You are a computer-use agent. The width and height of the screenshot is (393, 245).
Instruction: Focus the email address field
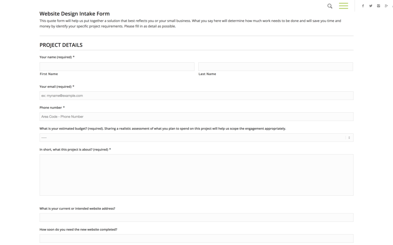(x=196, y=95)
